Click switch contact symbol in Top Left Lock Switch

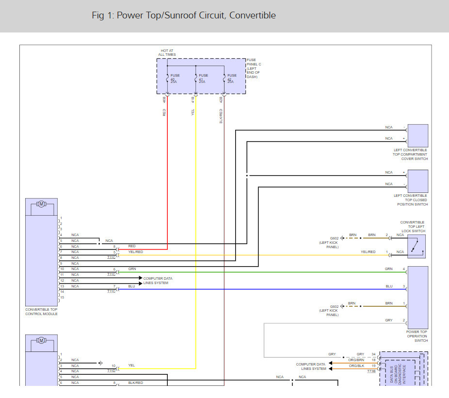(x=417, y=247)
